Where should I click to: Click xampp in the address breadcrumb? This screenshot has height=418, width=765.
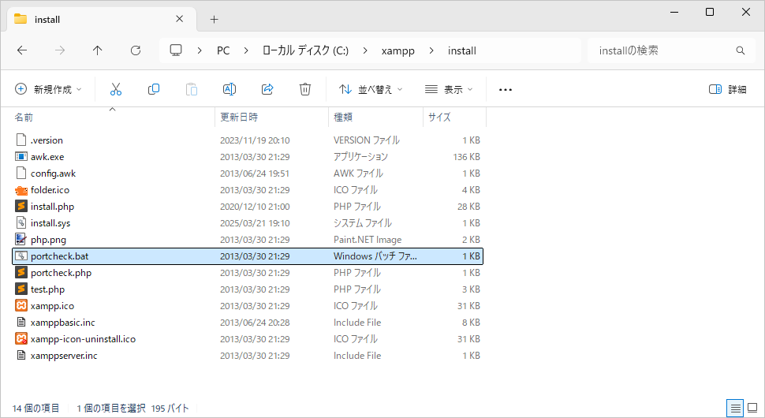(397, 50)
